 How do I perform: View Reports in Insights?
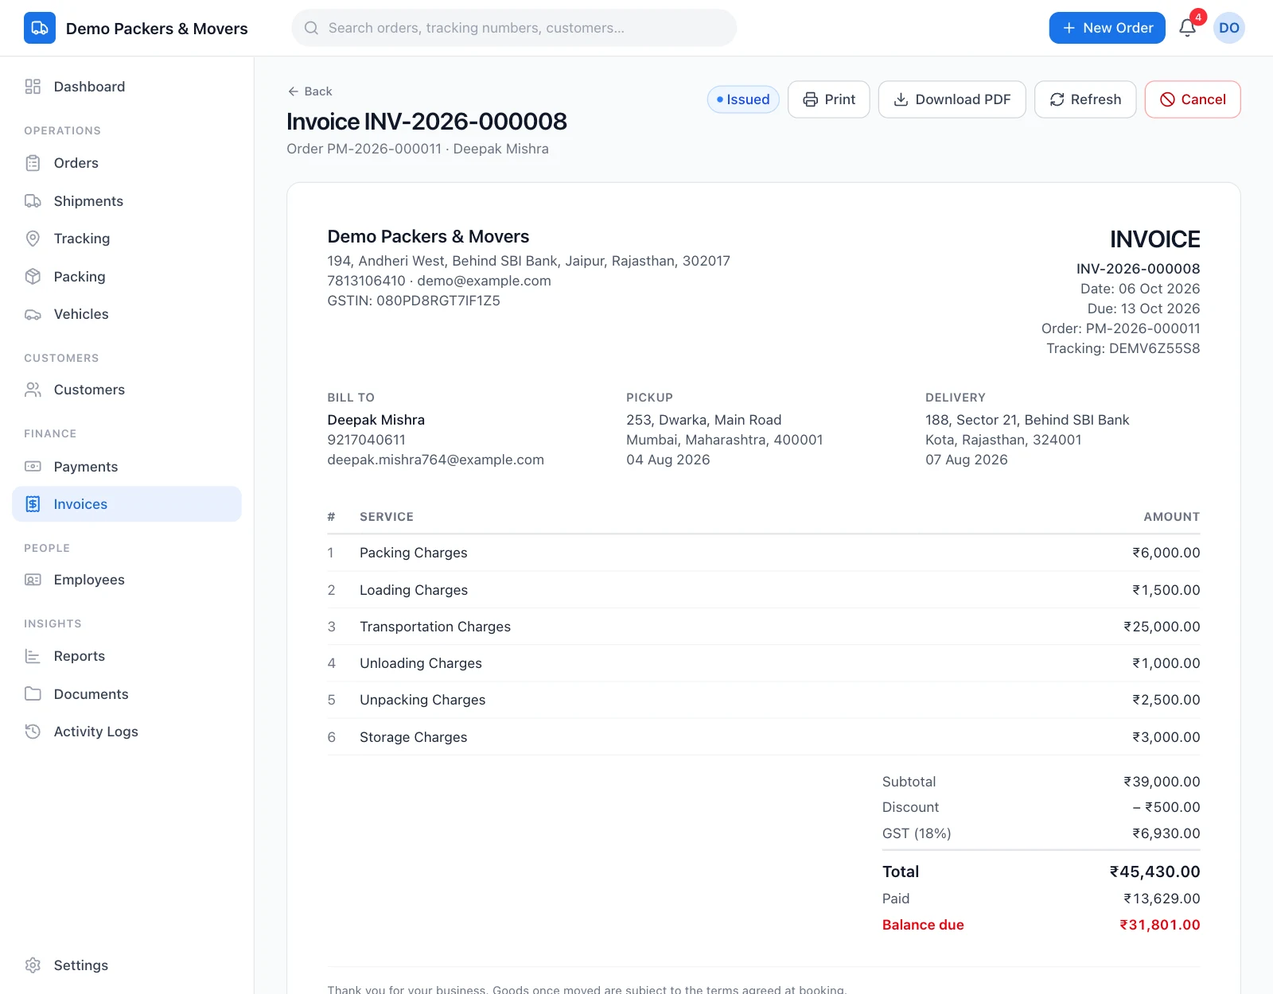tap(127, 656)
